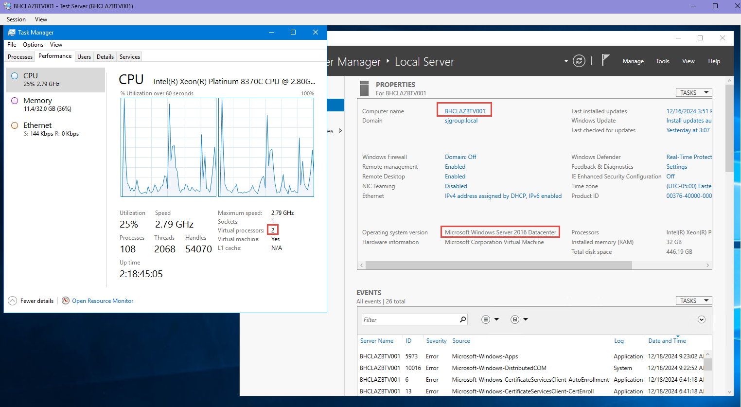The width and height of the screenshot is (741, 407).
Task: Open Task Manager View menu
Action: tap(56, 45)
